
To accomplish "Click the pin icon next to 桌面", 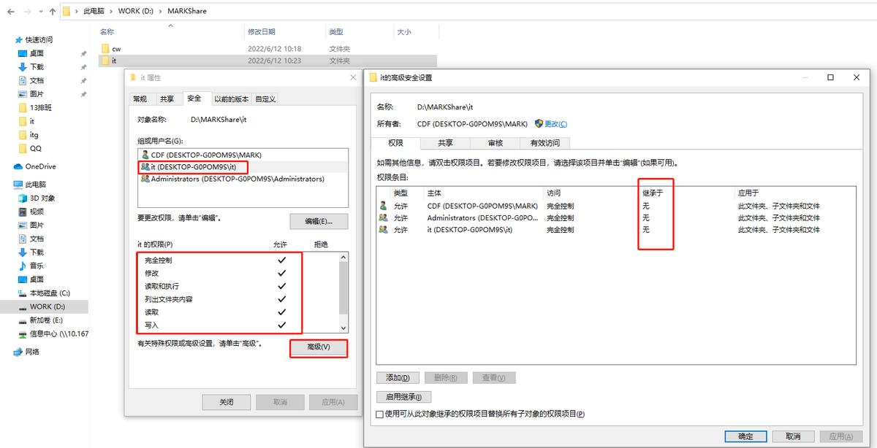I will point(83,52).
